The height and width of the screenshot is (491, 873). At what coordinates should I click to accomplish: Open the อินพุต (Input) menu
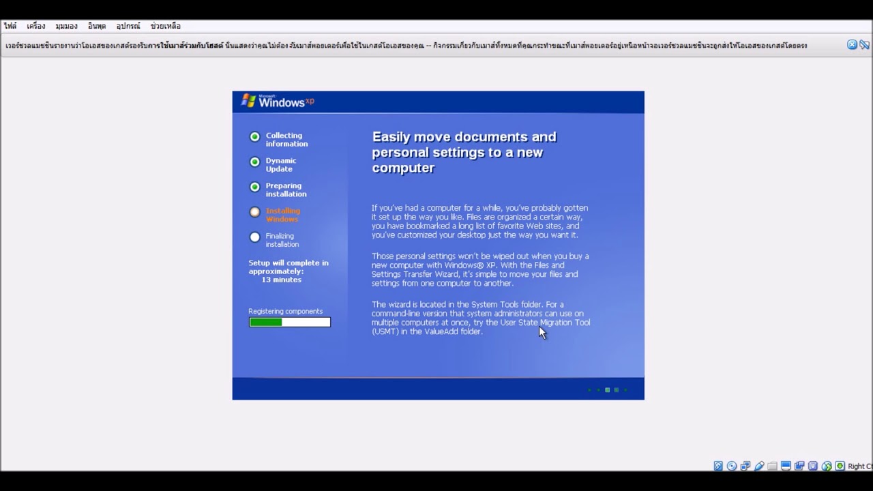coord(97,26)
